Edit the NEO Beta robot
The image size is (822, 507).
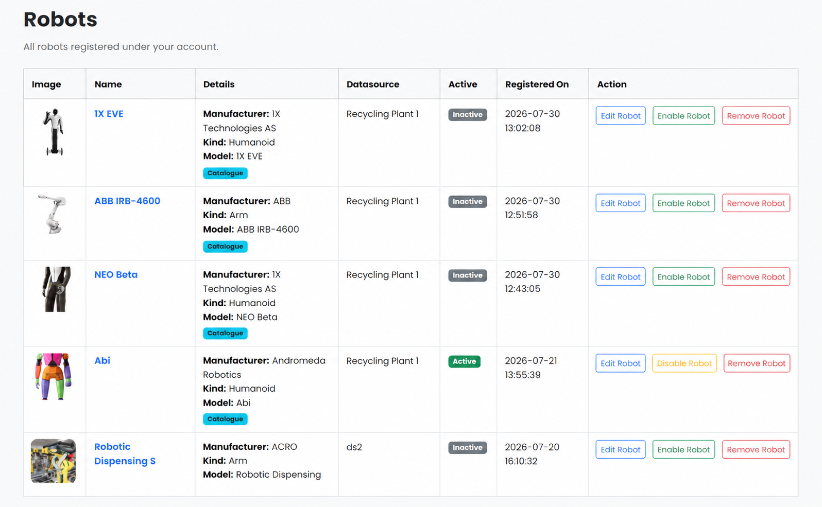coord(621,276)
